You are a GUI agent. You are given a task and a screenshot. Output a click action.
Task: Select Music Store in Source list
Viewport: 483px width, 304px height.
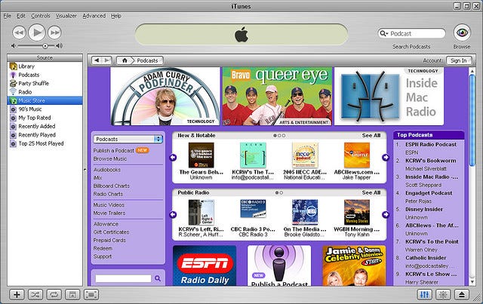45,100
